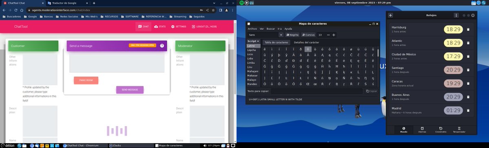
Task: Open Chromium three-dot menu
Action: pos(232,10)
